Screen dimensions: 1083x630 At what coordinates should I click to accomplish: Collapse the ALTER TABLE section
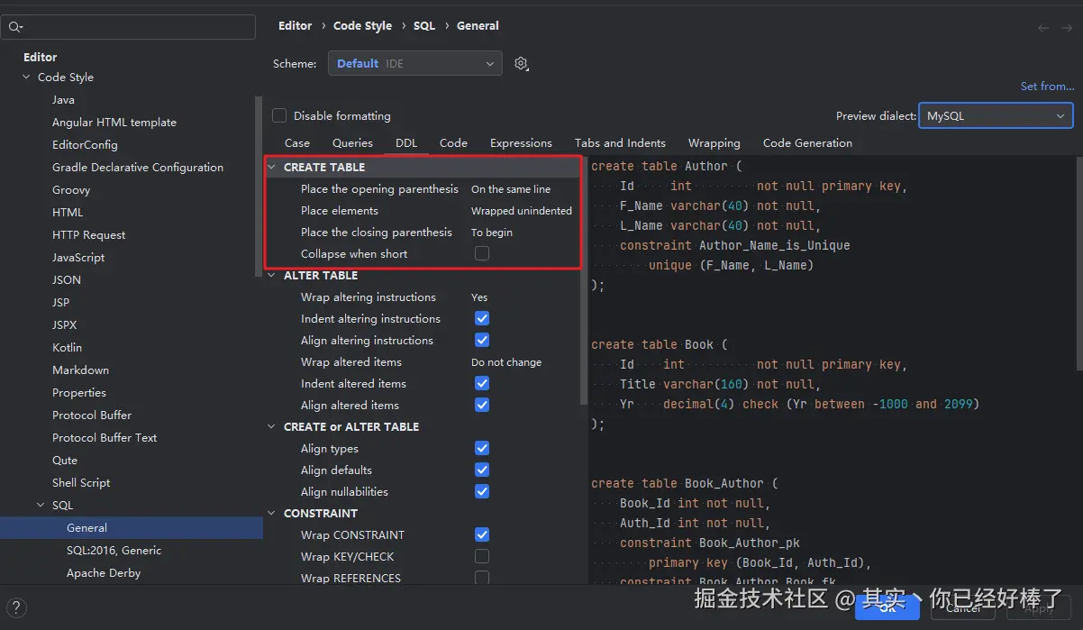coord(272,276)
